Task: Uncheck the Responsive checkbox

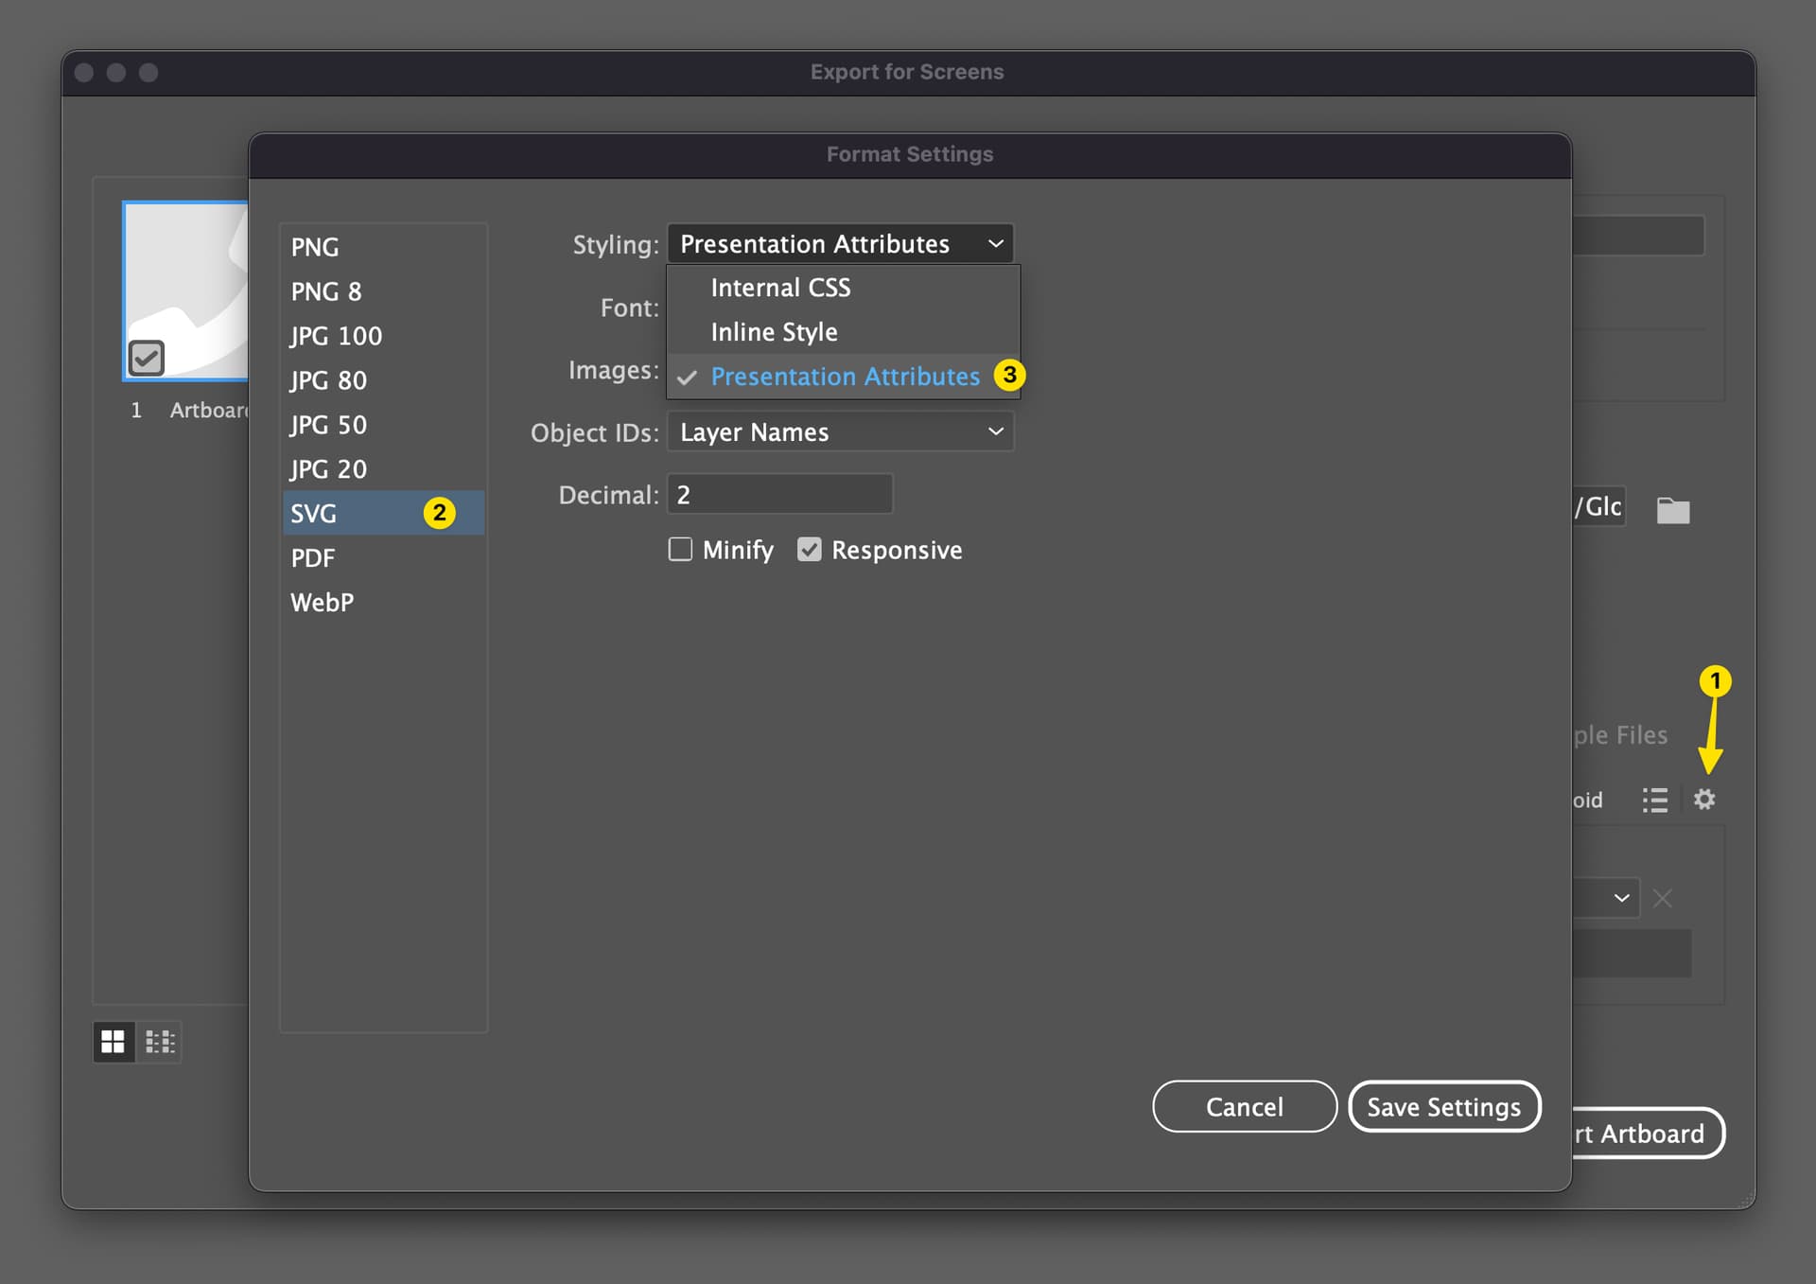Action: pos(810,550)
